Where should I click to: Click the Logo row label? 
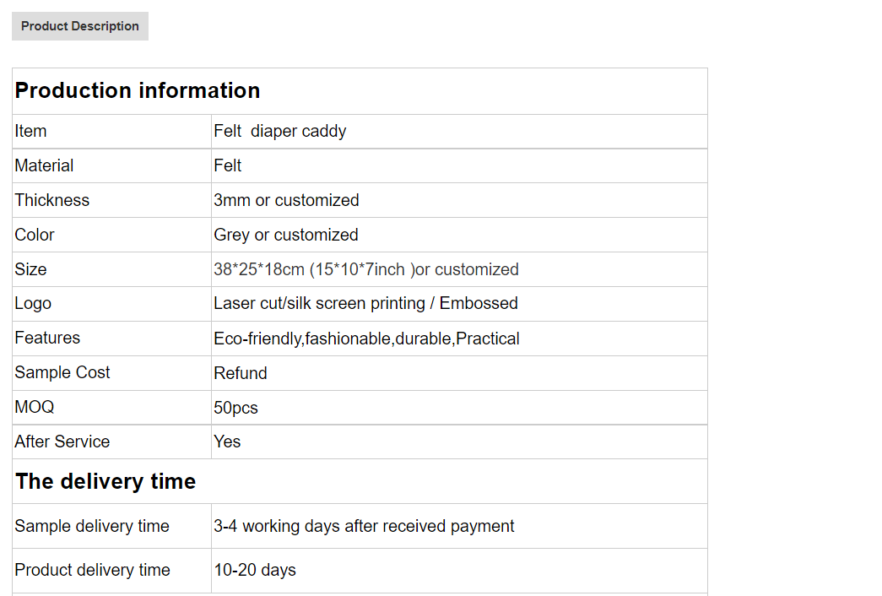[x=33, y=303]
